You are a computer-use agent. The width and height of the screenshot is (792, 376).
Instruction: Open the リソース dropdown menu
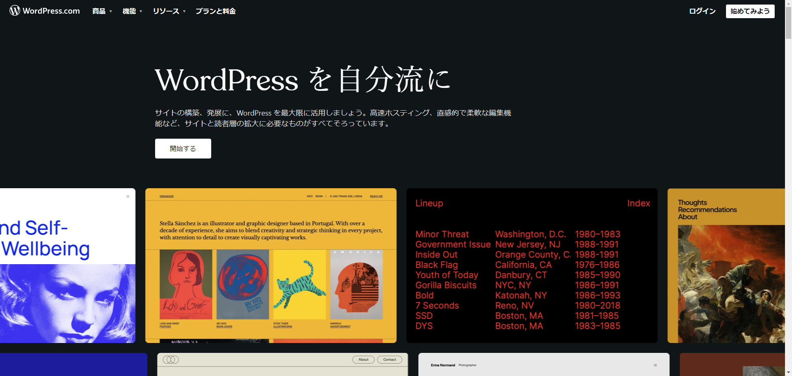pos(169,11)
